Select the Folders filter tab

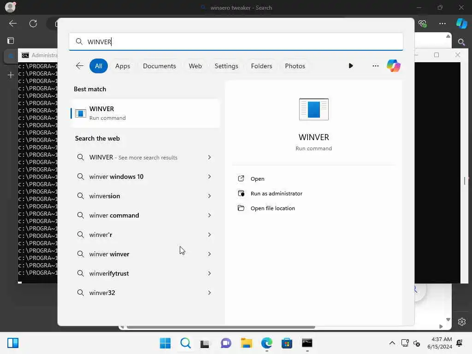[261, 66]
